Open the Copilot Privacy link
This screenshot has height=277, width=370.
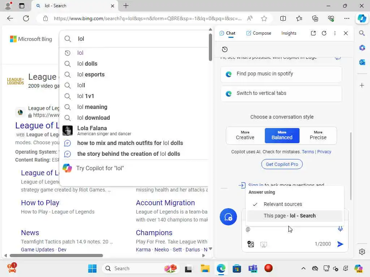(324, 152)
